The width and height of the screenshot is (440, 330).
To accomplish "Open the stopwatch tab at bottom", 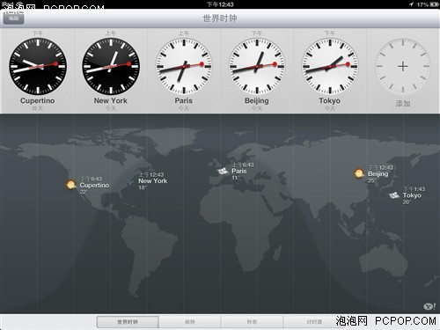I will tap(252, 322).
